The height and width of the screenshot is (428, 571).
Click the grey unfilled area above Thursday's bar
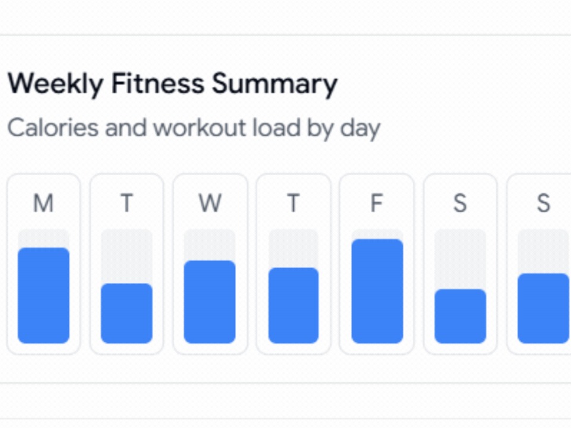click(x=293, y=248)
